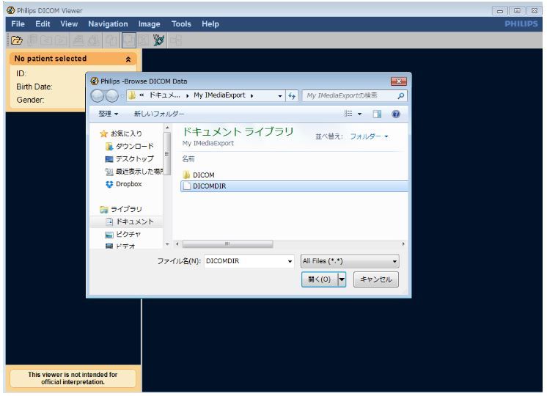The image size is (547, 396).
Task: Select ビデオ under libraries
Action: coord(125,246)
